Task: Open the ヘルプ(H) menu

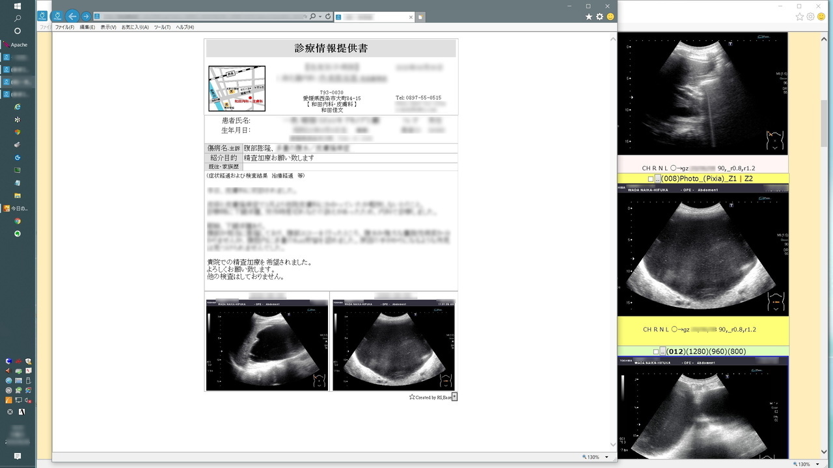Action: (x=185, y=27)
